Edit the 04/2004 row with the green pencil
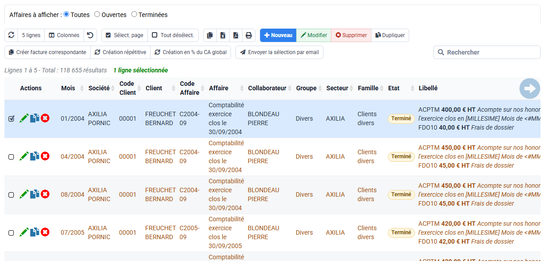This screenshot has height=270, width=545. tap(24, 156)
